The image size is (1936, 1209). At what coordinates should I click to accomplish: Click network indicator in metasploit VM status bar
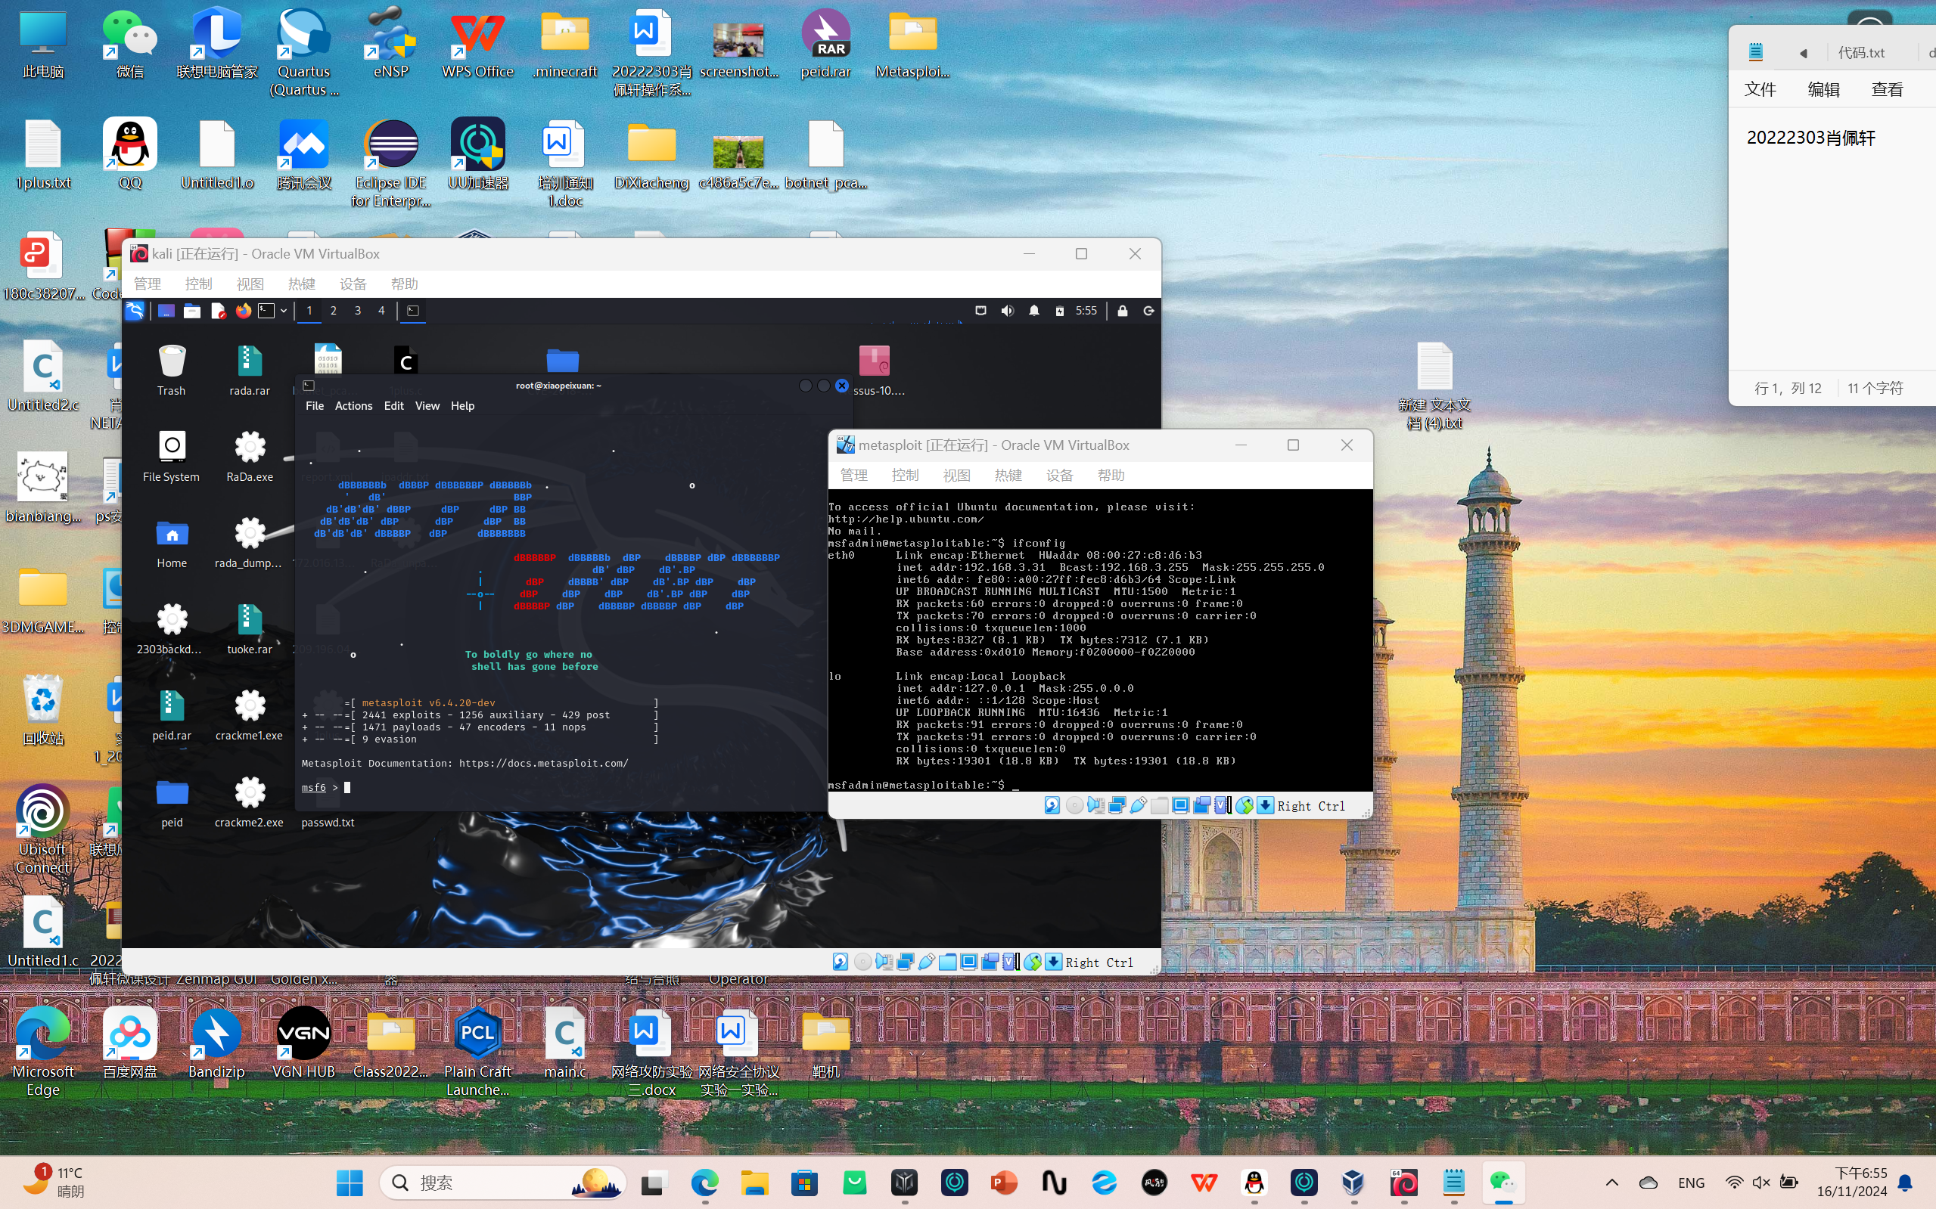(x=1117, y=806)
